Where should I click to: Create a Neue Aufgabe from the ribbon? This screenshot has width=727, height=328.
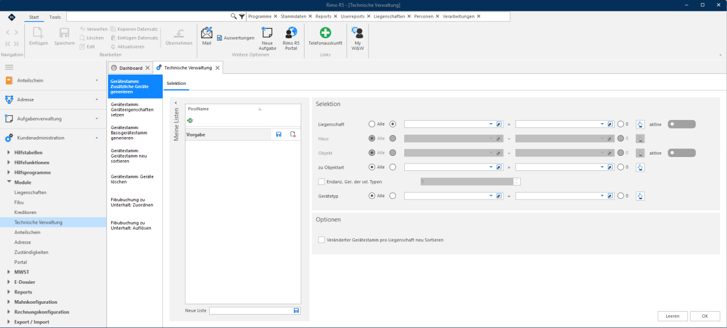tap(267, 38)
